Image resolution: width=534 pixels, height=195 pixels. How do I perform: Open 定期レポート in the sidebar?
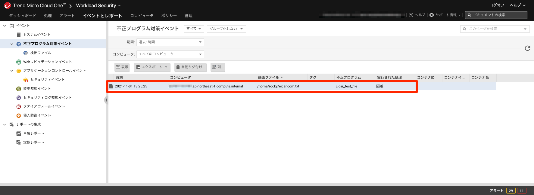(33, 142)
